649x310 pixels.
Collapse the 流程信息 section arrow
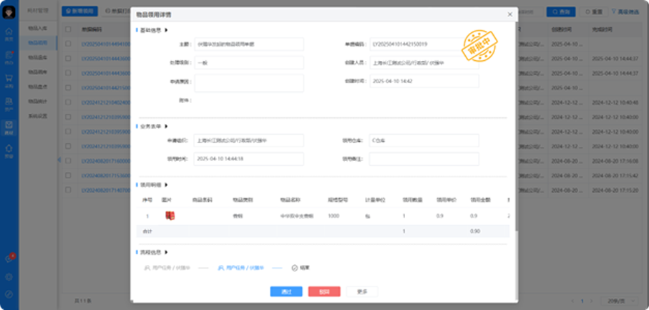[166, 252]
